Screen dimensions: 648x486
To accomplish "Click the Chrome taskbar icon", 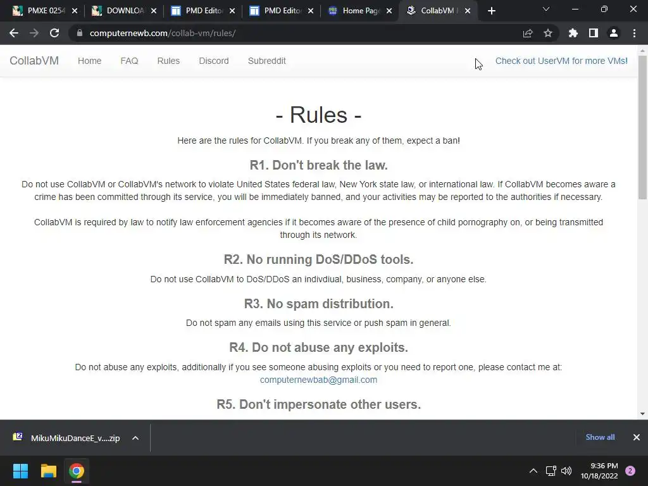I will click(77, 471).
